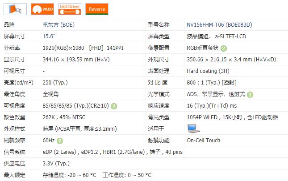Select supply voltage 3.3V (Typ.)

pyautogui.click(x=56, y=163)
